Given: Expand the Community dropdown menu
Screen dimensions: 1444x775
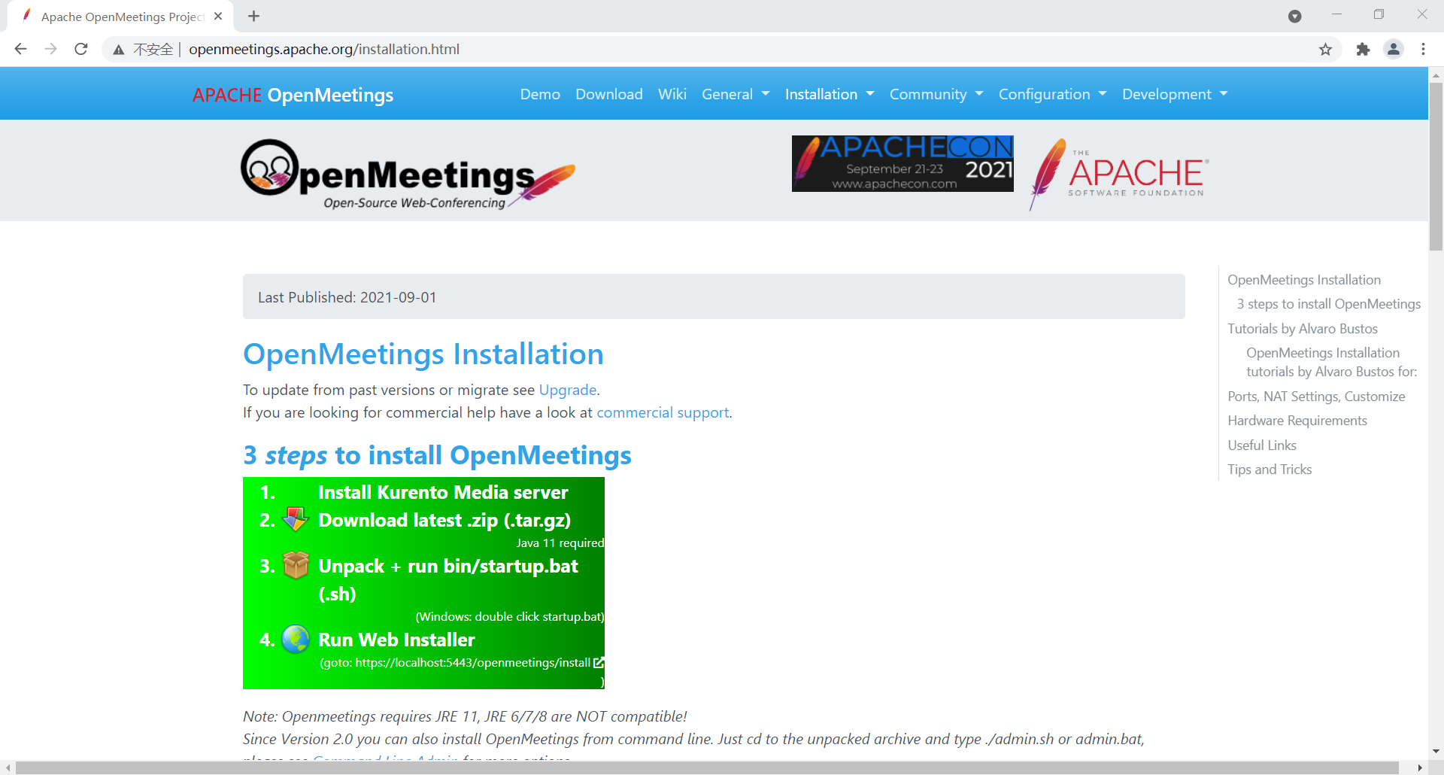Looking at the screenshot, I should [936, 94].
